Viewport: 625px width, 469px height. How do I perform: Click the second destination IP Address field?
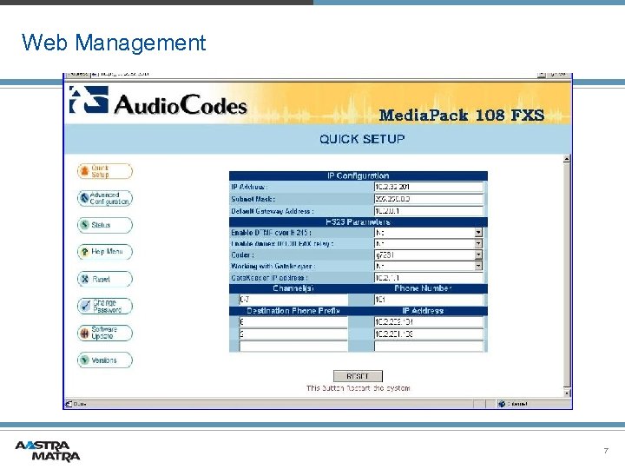point(429,334)
